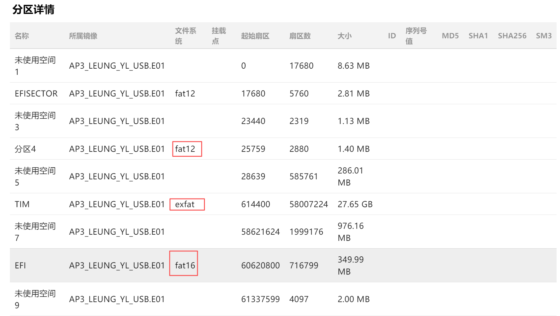560x316 pixels.
Task: Click the 名称 column header
Action: point(22,36)
